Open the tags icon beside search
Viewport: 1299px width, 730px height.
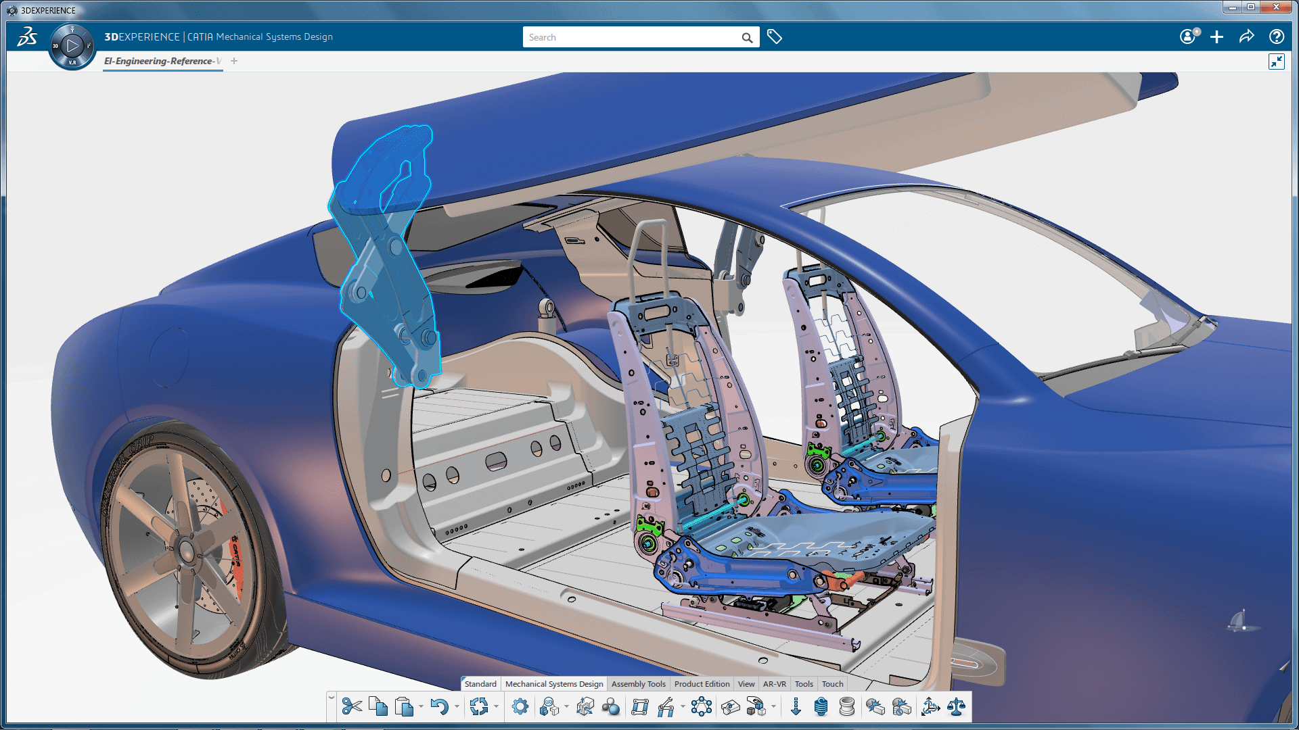pyautogui.click(x=775, y=37)
